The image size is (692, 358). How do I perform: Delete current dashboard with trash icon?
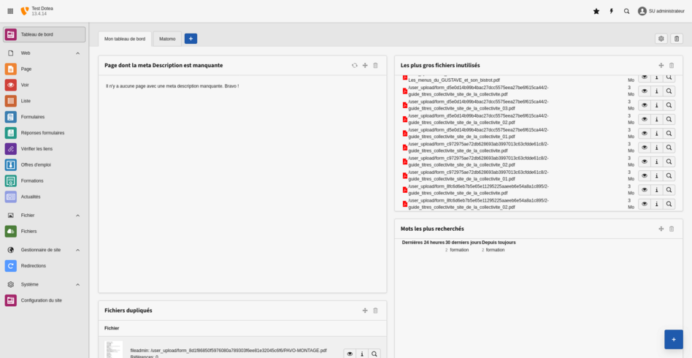677,39
